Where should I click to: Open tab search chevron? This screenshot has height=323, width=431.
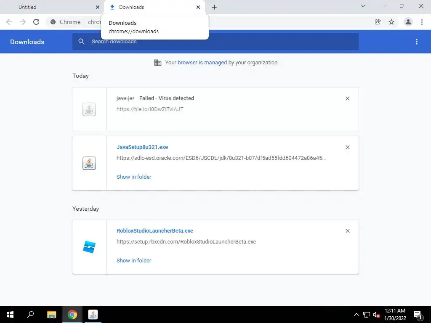coord(363,6)
